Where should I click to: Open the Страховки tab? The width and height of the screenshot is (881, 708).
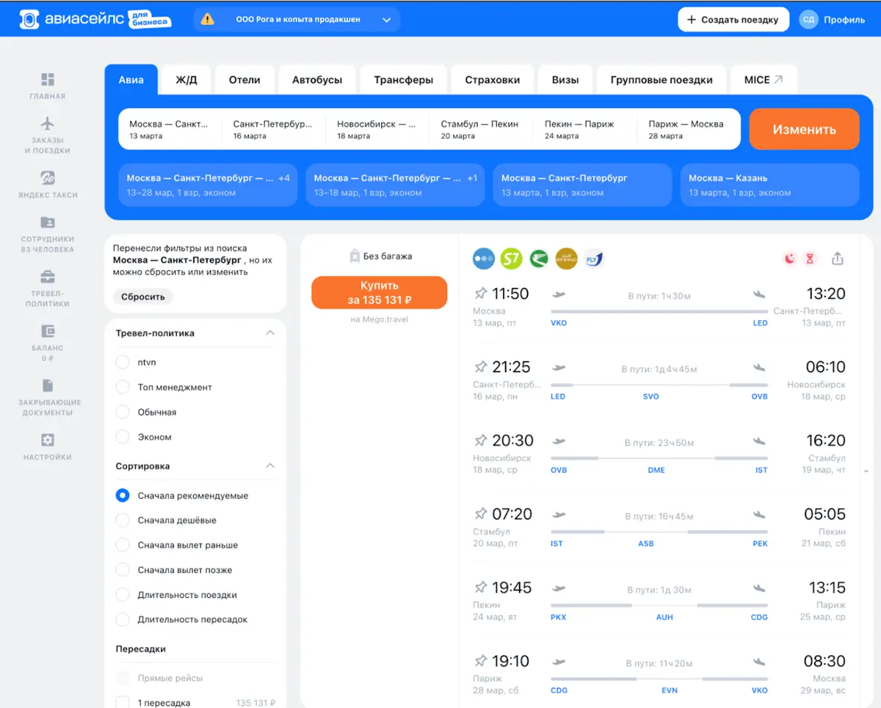(492, 79)
